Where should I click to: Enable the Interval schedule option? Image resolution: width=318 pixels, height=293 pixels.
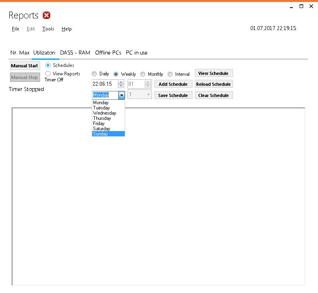(170, 74)
